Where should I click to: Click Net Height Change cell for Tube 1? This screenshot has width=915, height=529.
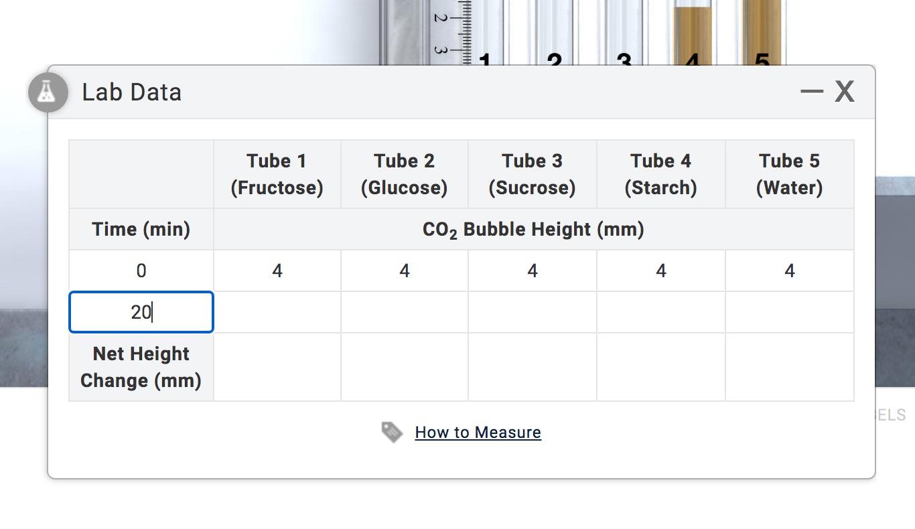[277, 367]
